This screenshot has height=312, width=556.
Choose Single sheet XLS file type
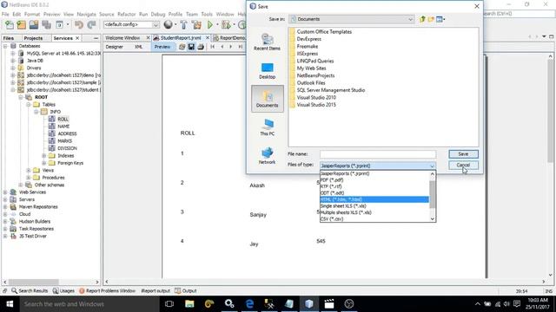click(x=374, y=206)
